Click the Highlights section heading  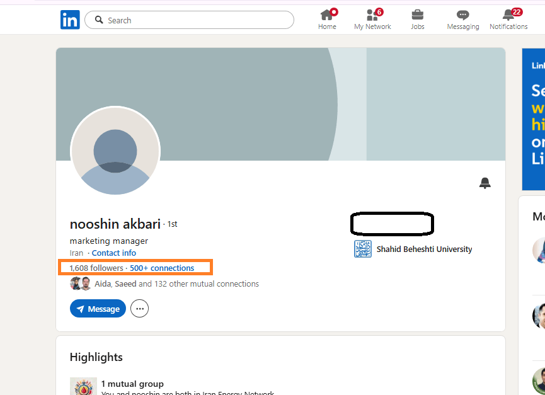(96, 357)
